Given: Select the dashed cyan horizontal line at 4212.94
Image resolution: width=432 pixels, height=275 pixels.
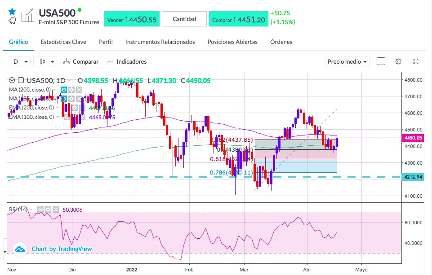Looking at the screenshot, I should click(x=204, y=177).
